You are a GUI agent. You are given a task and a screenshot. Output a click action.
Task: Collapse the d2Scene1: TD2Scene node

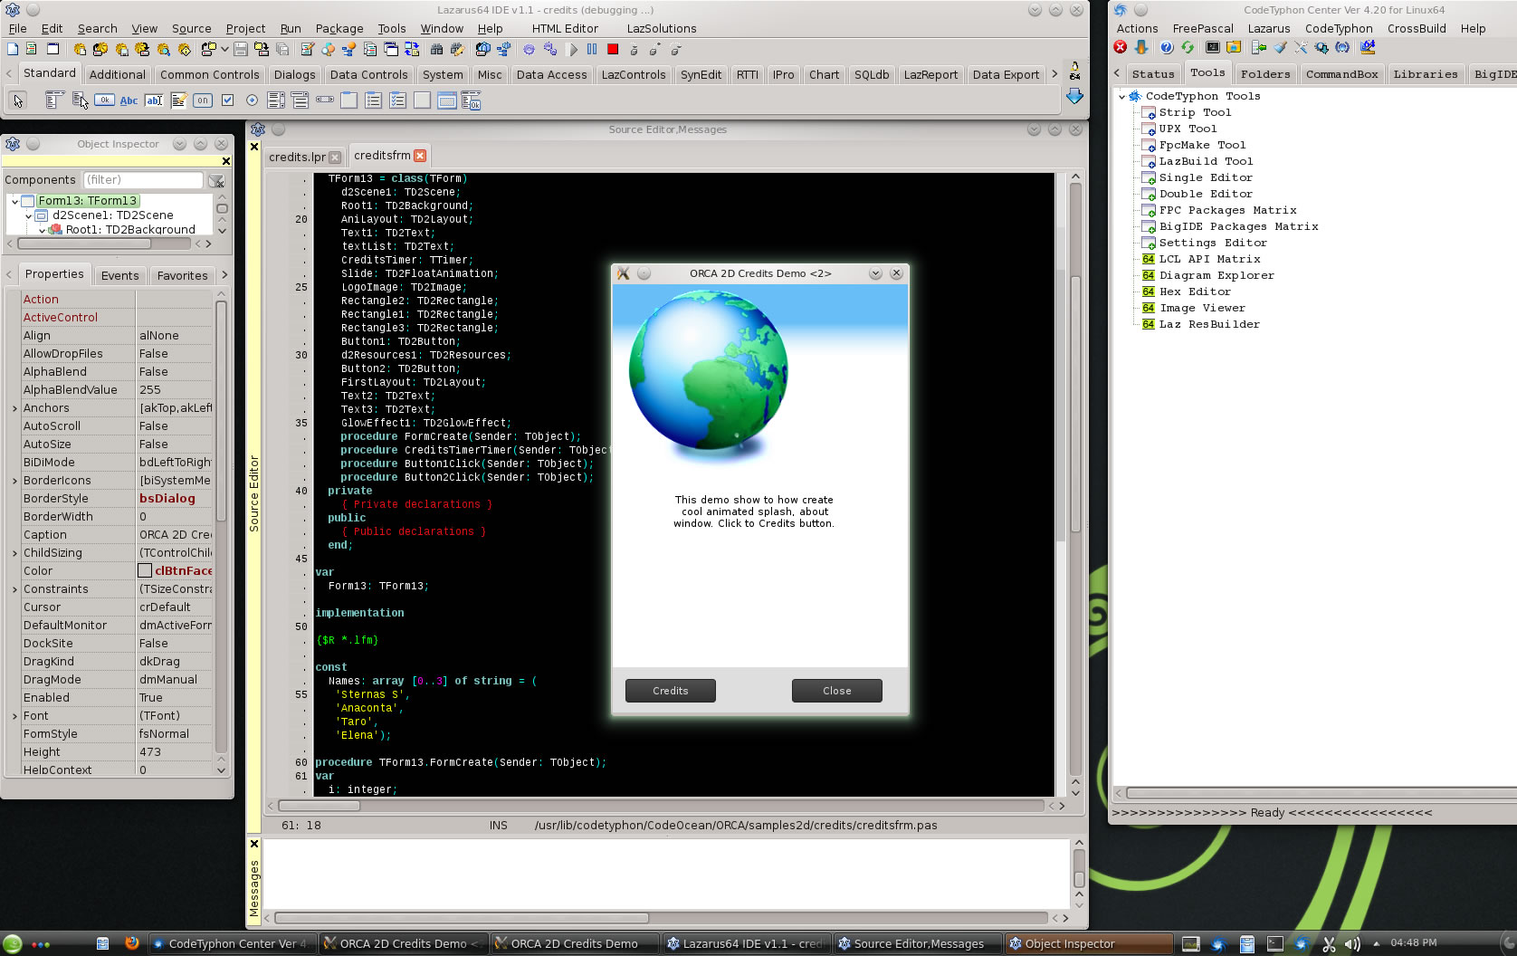[29, 215]
